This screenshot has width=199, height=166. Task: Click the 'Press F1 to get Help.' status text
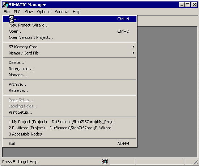(20, 162)
